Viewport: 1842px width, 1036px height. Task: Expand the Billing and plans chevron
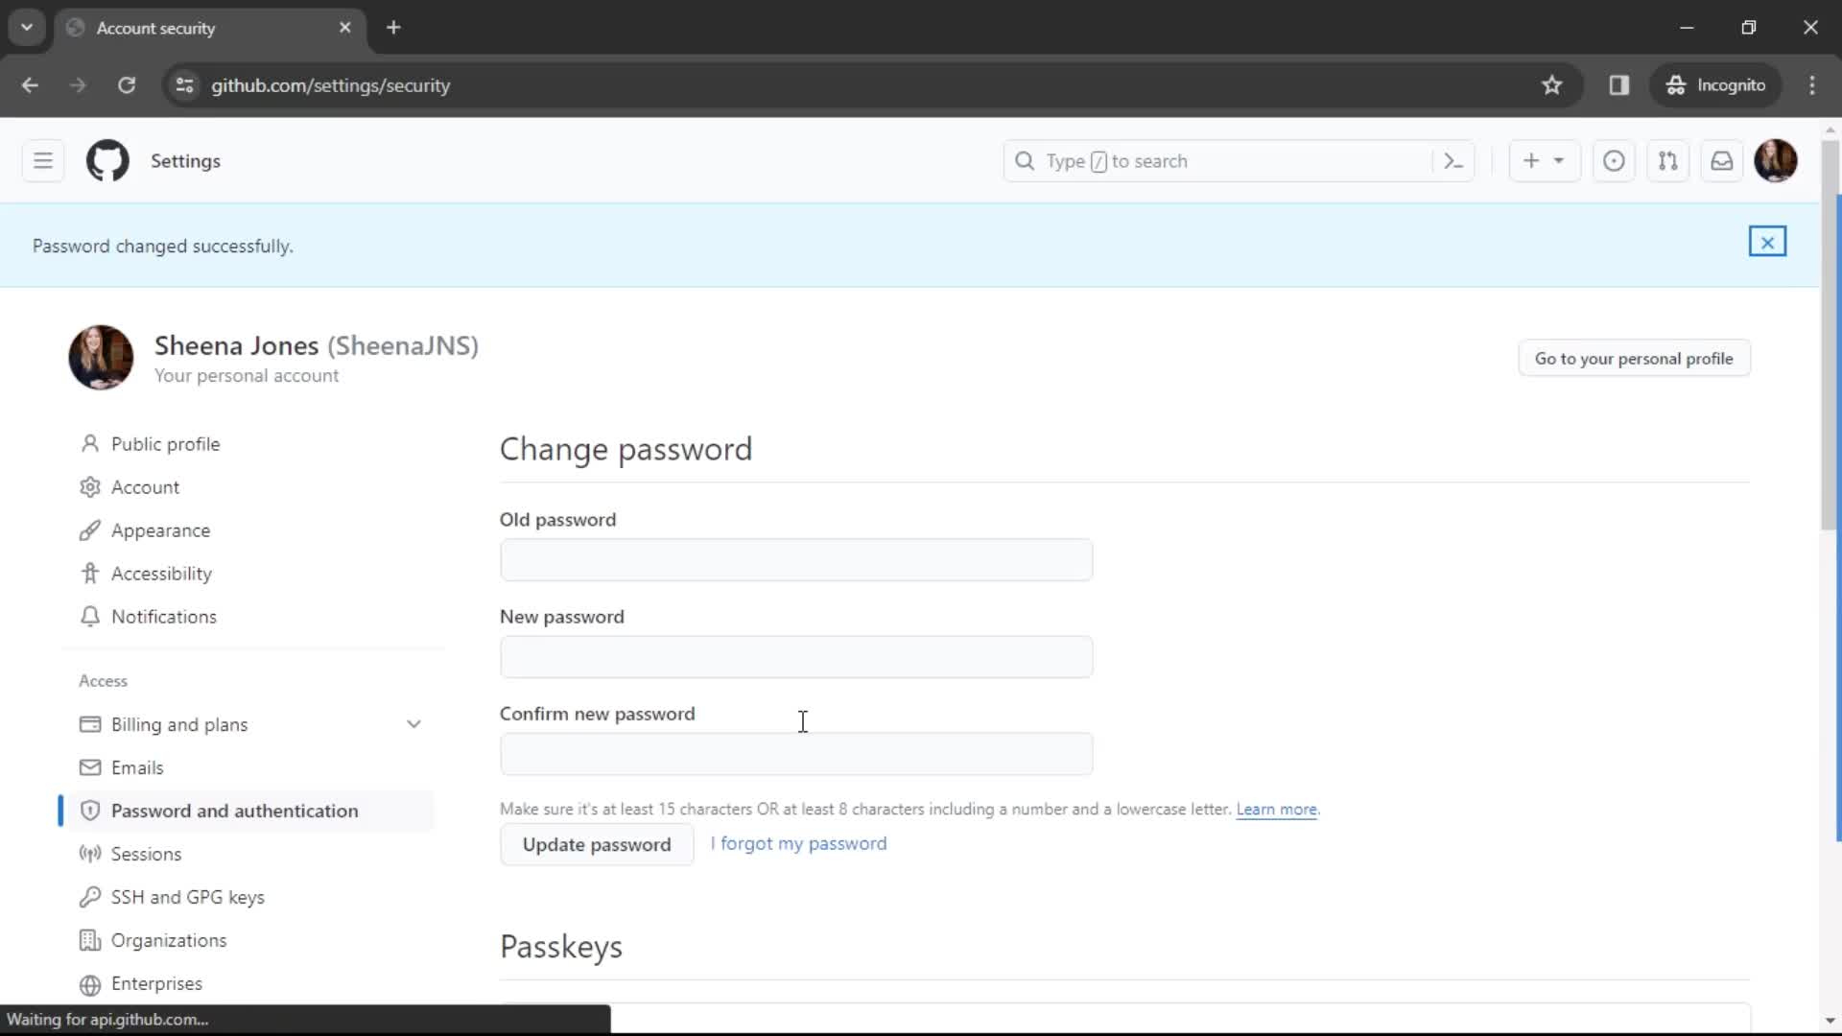point(413,724)
